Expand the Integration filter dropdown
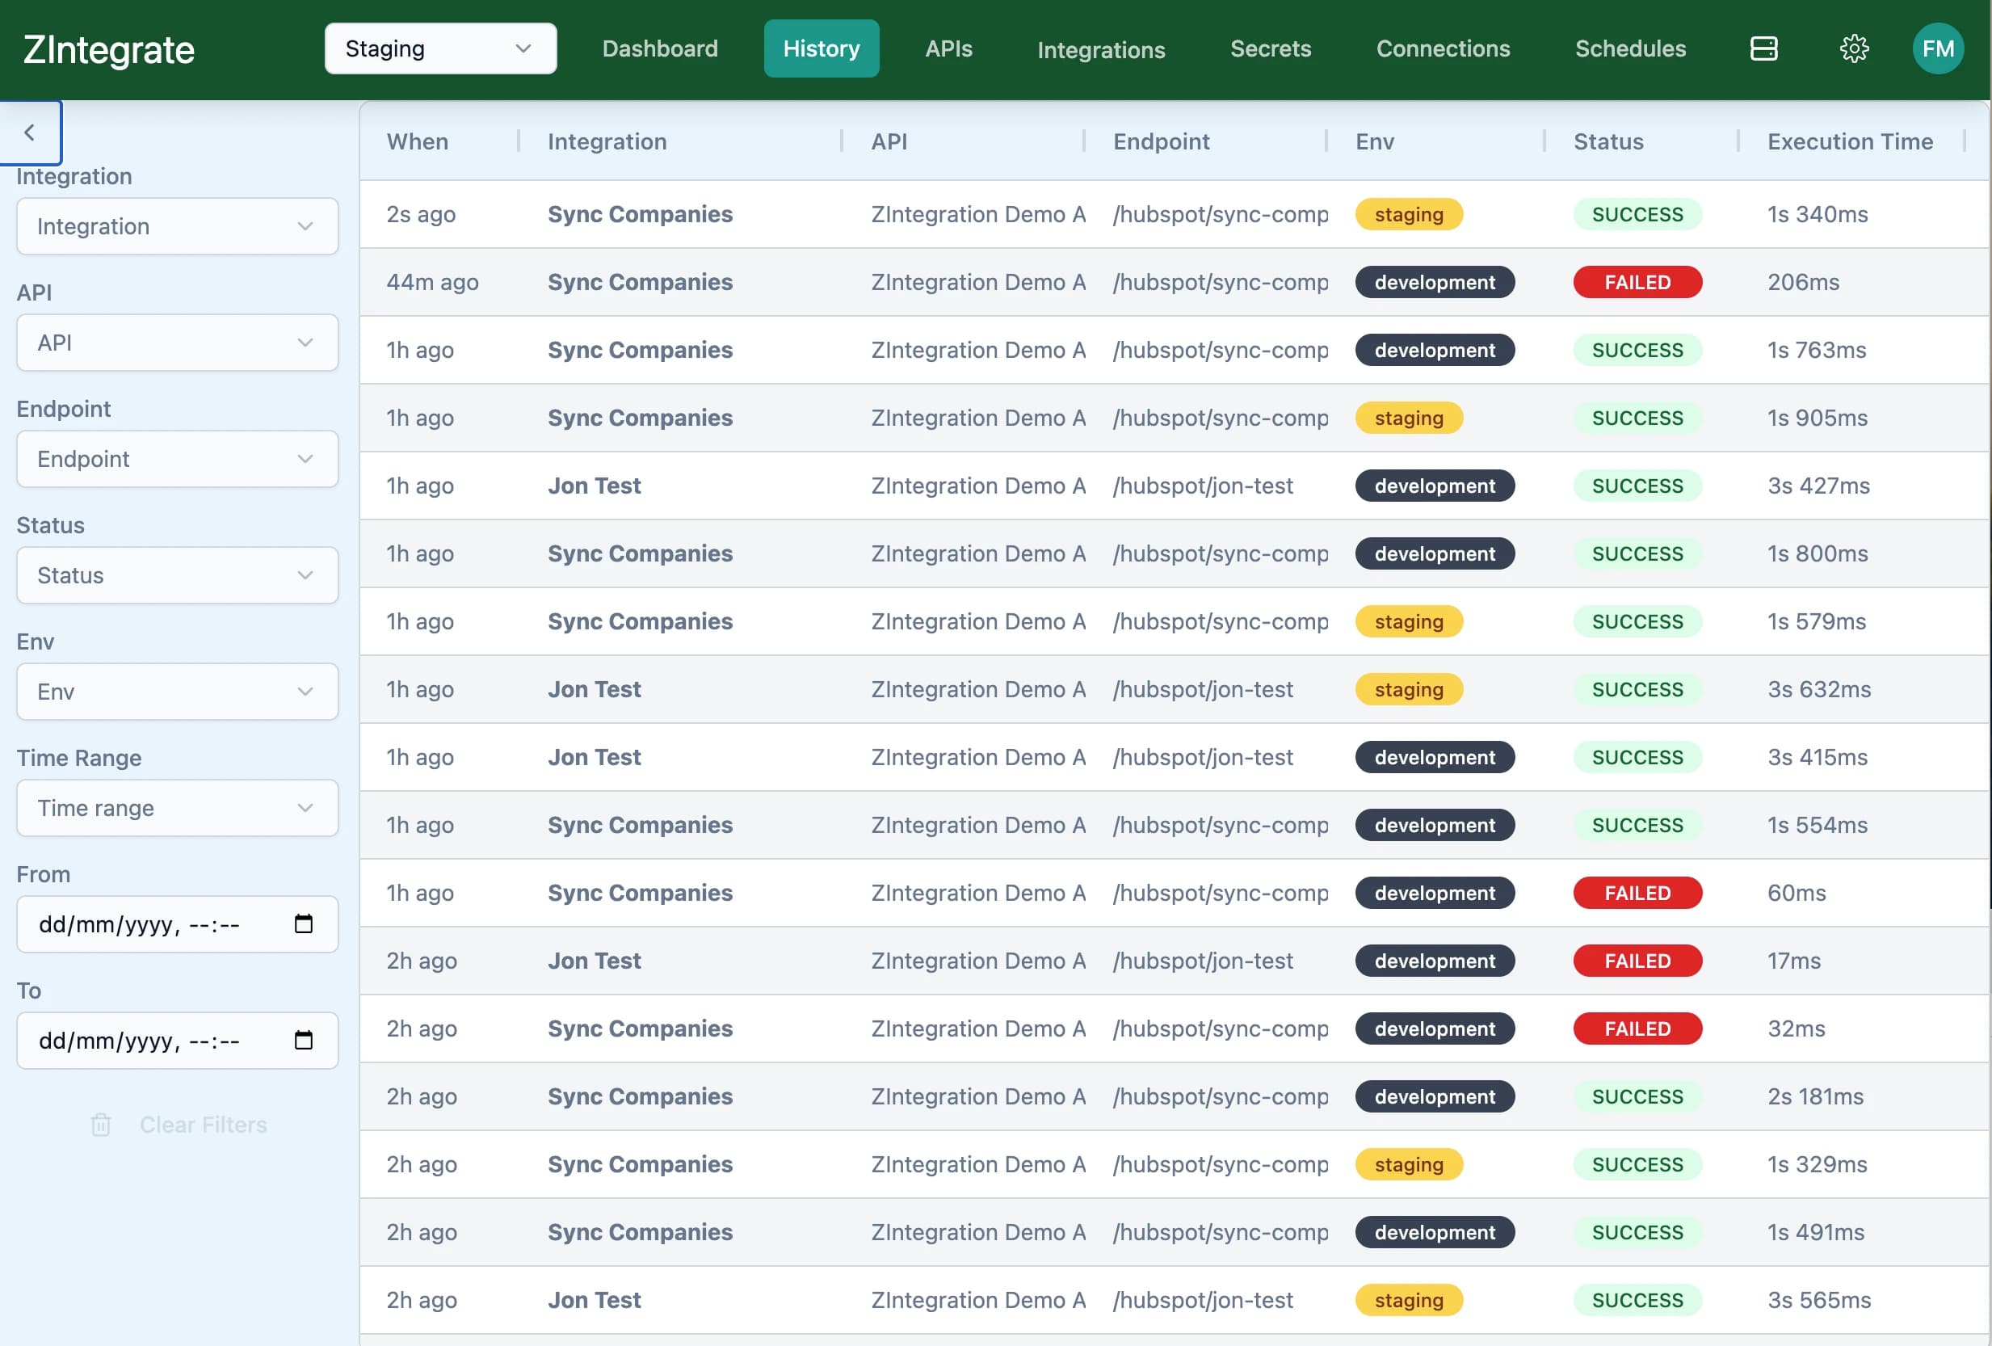The width and height of the screenshot is (1992, 1346). 177,226
